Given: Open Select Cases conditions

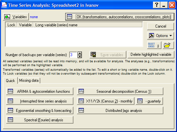Looking at the screenshot, I should click(x=154, y=45).
